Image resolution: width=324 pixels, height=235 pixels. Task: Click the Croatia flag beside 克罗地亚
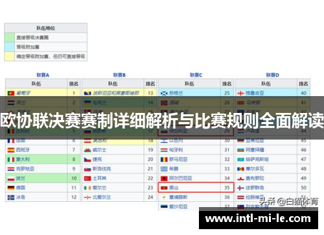(x=11, y=169)
